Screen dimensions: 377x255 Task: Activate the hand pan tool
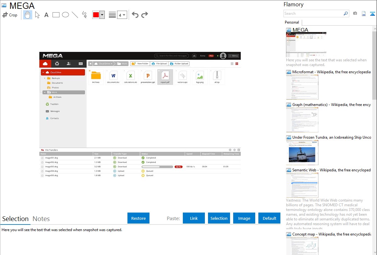tap(27, 15)
